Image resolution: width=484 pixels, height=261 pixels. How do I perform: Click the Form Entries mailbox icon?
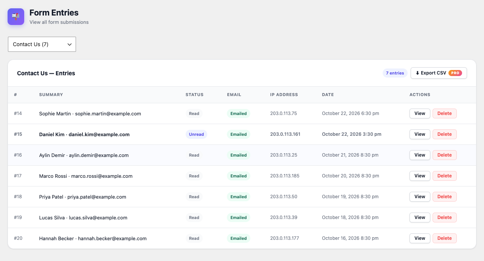(16, 17)
